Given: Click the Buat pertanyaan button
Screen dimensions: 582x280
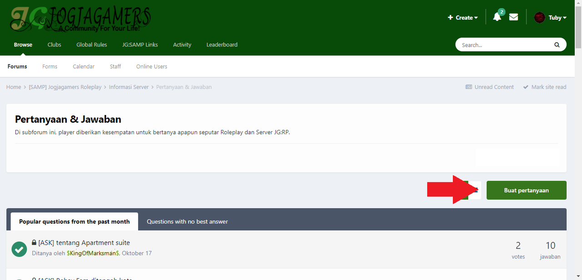Looking at the screenshot, I should click(527, 190).
